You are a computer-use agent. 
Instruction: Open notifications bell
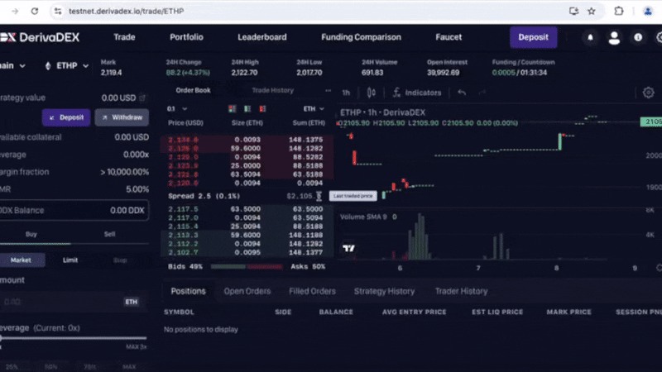point(590,37)
